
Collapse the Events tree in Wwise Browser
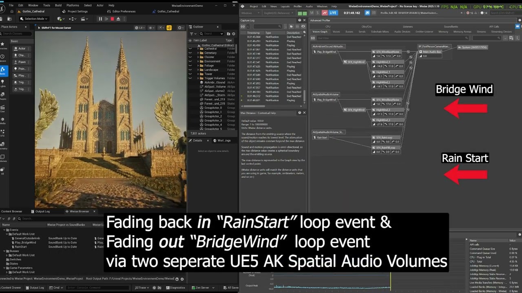[x=4, y=230]
